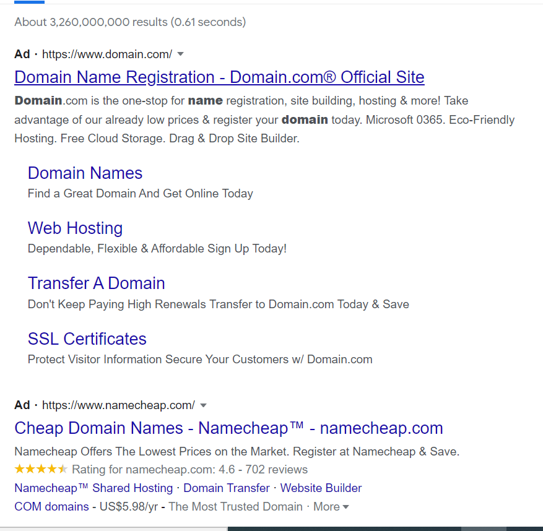Click the Namecheap star rating
543x531 pixels.
pyautogui.click(x=41, y=469)
